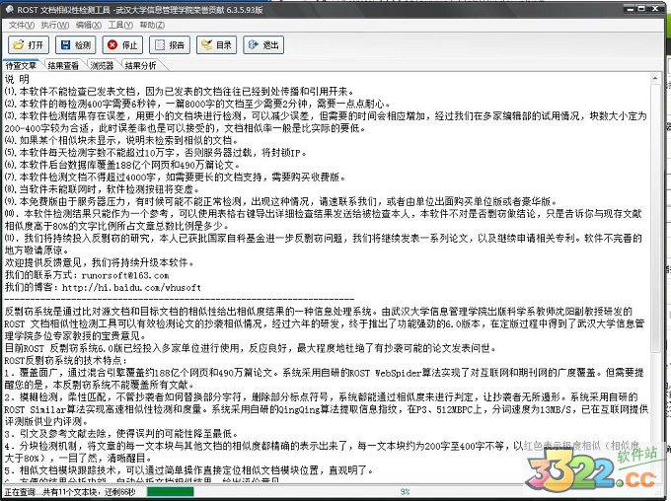Screen dimensions: 671x501
Task: Click line 目前ROST 反剽窃系统6.0版
Action: (x=251, y=348)
